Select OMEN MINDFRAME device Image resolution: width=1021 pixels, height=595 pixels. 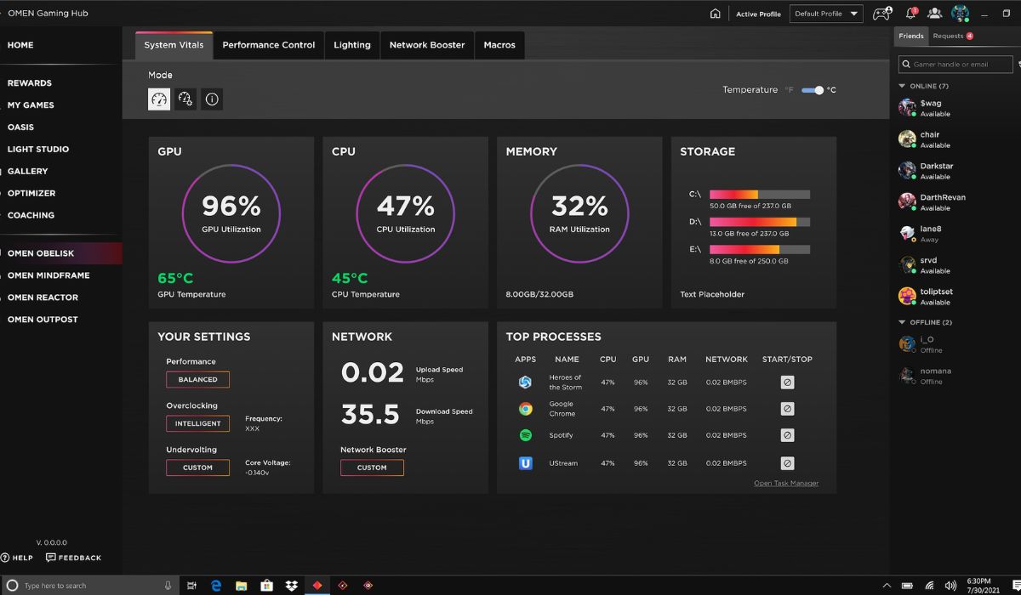click(x=48, y=275)
